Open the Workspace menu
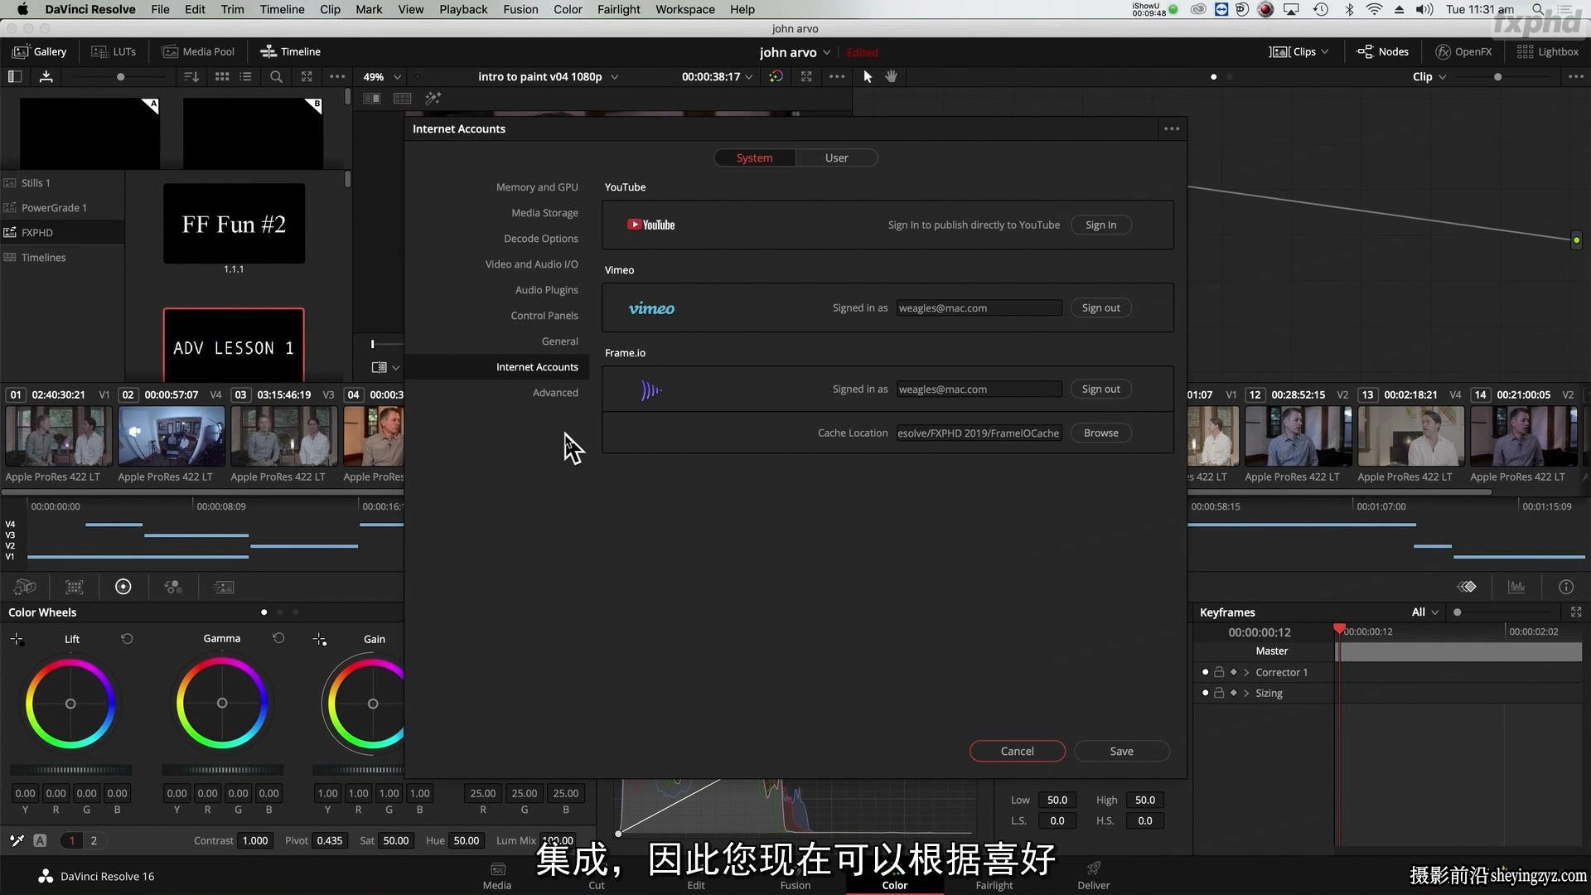 coord(684,9)
